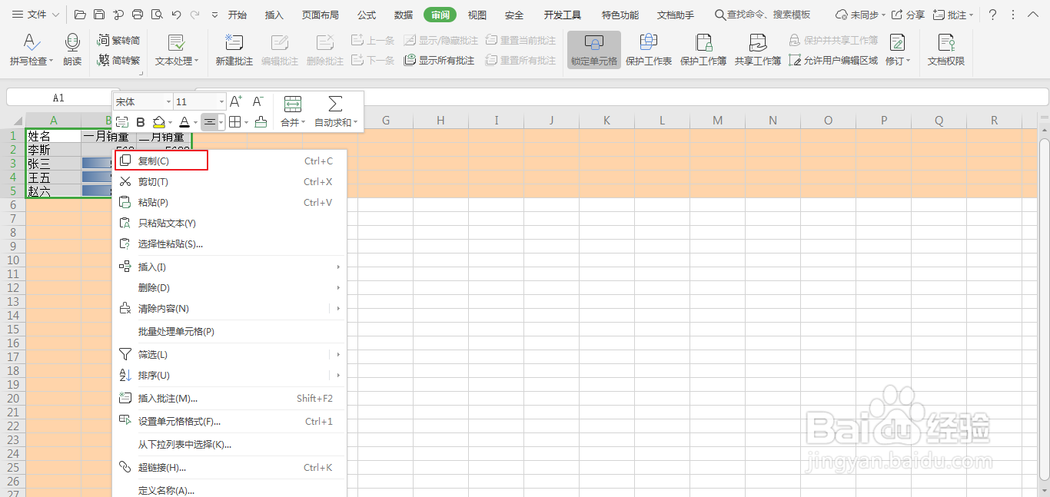Convert text with 简转繁
The image size is (1050, 497).
pyautogui.click(x=119, y=60)
